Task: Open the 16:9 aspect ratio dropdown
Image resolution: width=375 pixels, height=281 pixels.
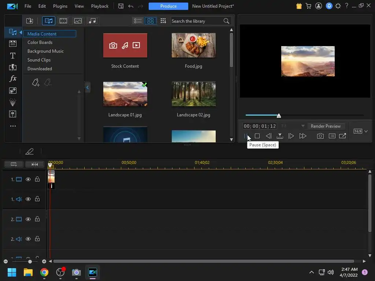Action: (x=361, y=131)
